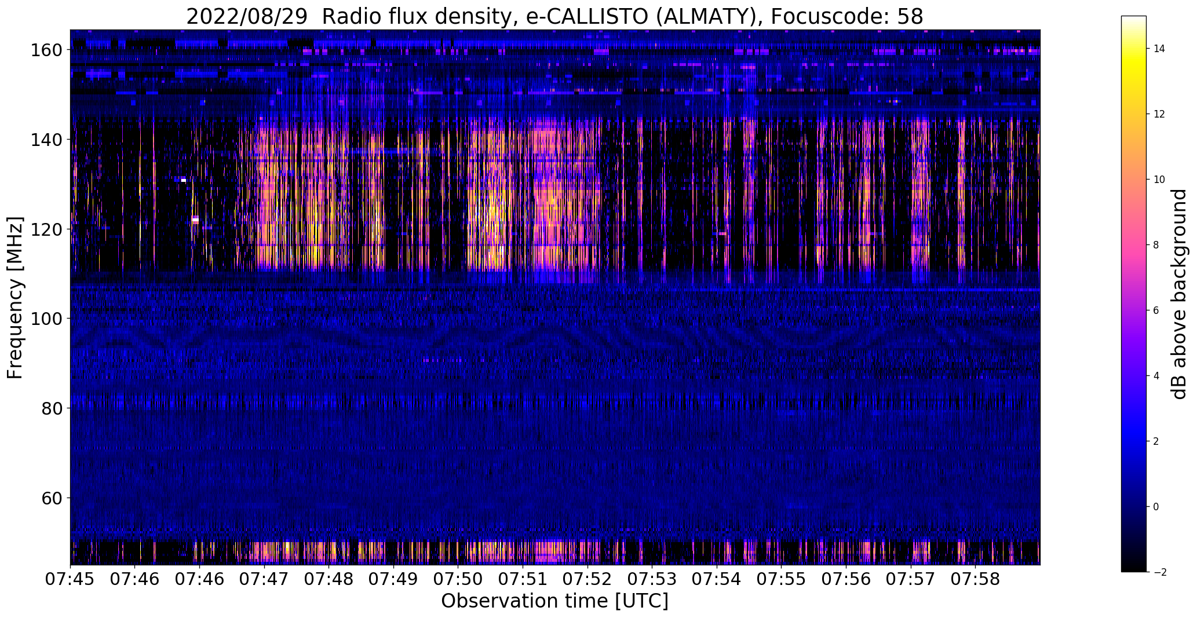Viewport: 1197px width, 618px height.
Task: Click frequency axis tick label 60
Action: pos(53,498)
